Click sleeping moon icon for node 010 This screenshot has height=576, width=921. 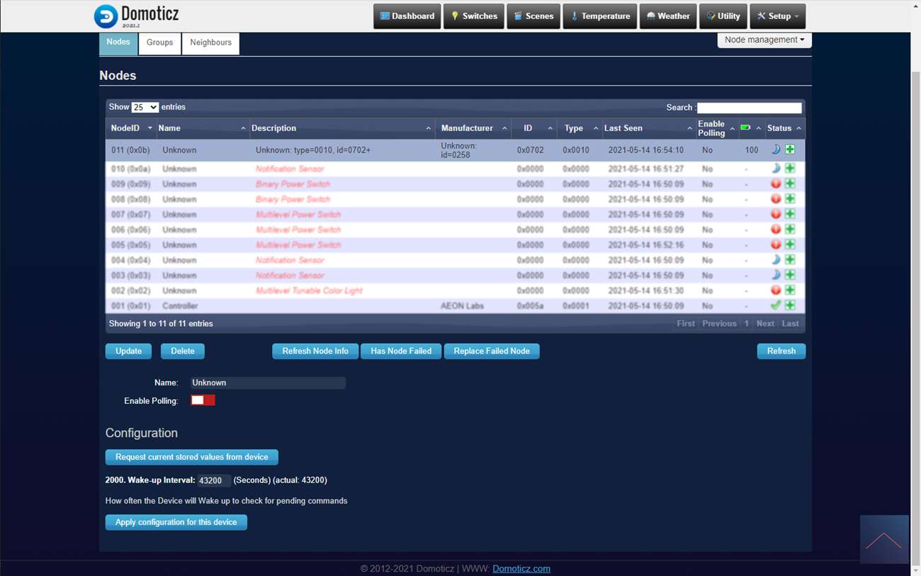point(776,169)
